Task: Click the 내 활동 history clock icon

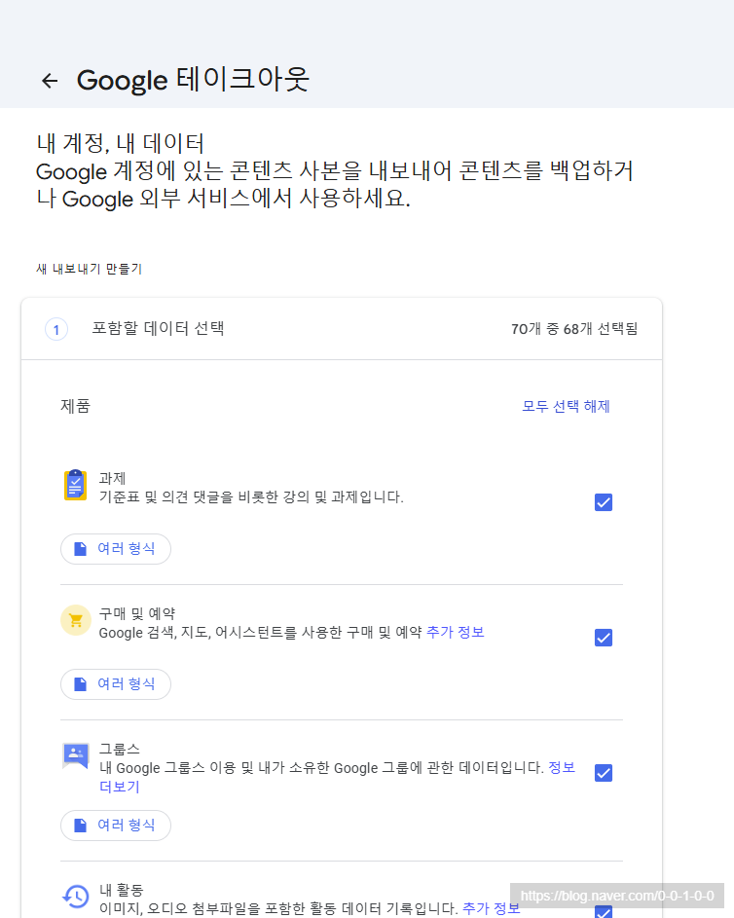Action: [x=76, y=896]
